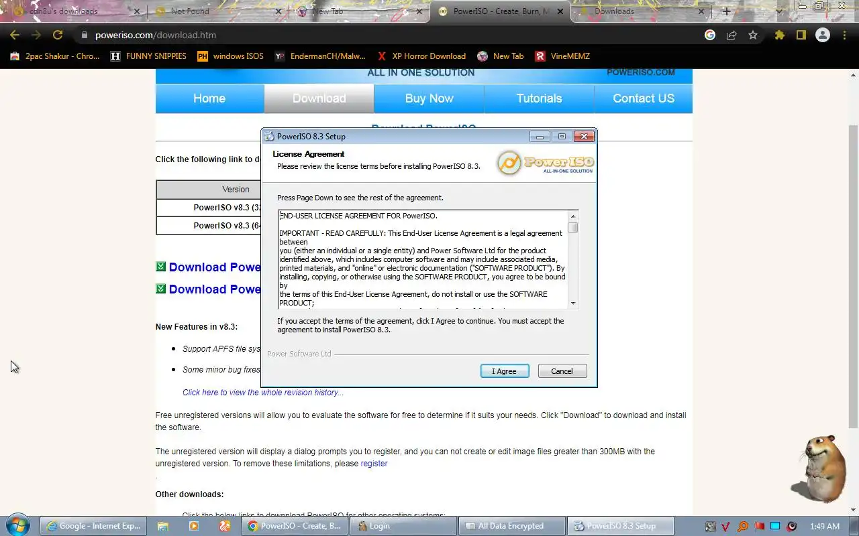The image size is (859, 536).
Task: Click the first Download PowerISO link
Action: pos(215,267)
